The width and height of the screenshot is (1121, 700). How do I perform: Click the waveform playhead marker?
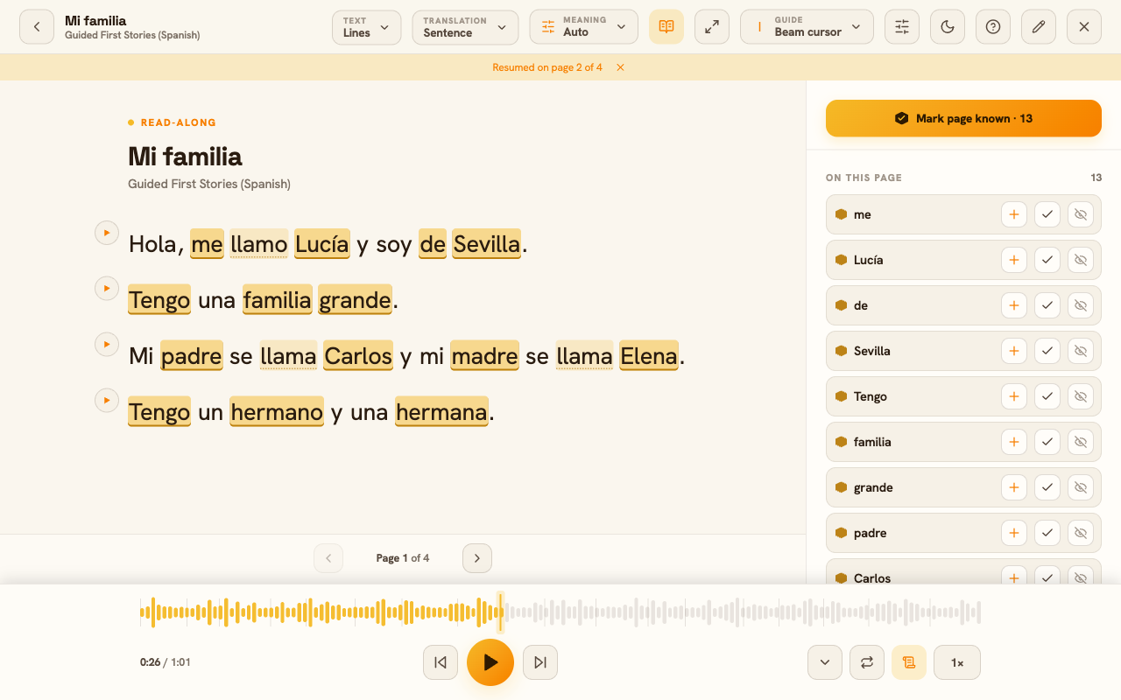pos(501,612)
